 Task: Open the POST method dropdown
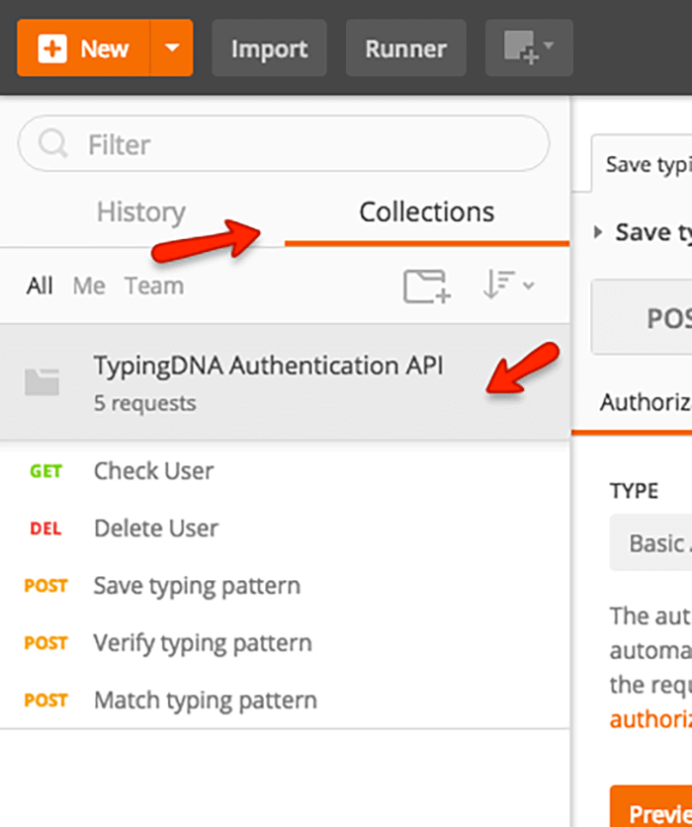coord(642,318)
